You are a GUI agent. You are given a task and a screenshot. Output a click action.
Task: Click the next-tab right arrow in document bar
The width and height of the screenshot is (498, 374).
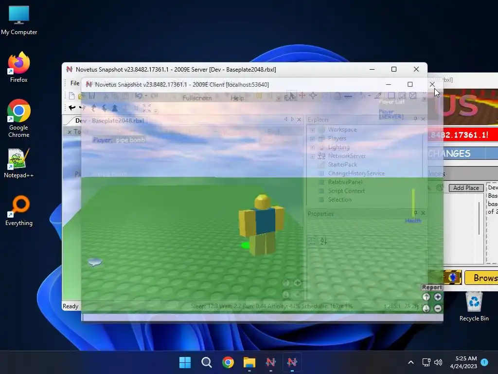pos(292,119)
